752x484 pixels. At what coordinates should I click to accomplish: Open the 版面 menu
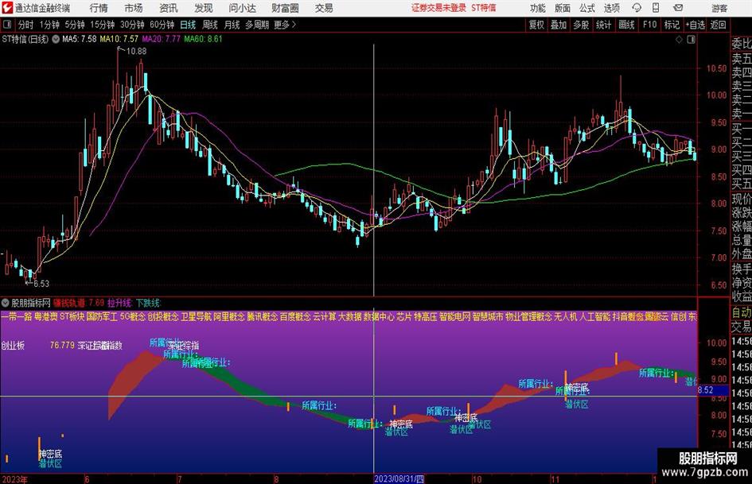pyautogui.click(x=562, y=8)
